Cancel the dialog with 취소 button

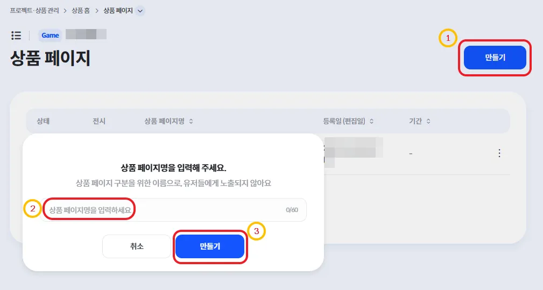point(137,246)
